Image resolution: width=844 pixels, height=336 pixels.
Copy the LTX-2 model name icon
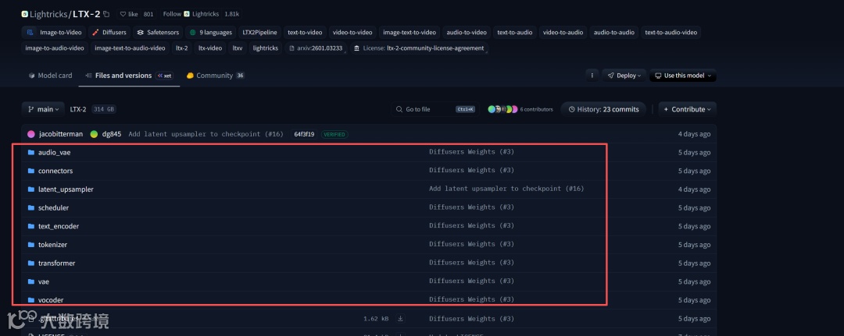point(106,14)
